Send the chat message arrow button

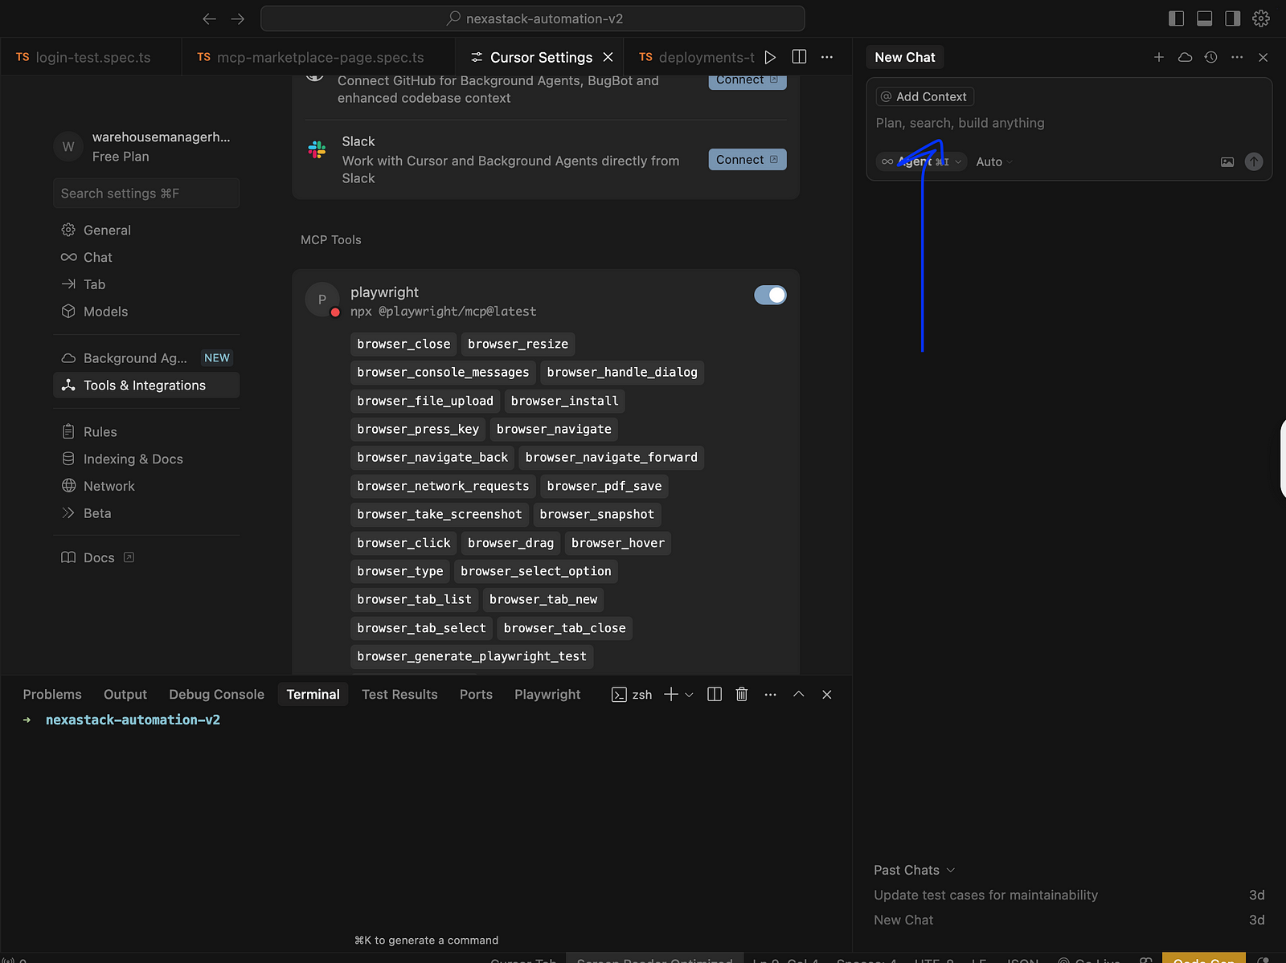point(1254,161)
